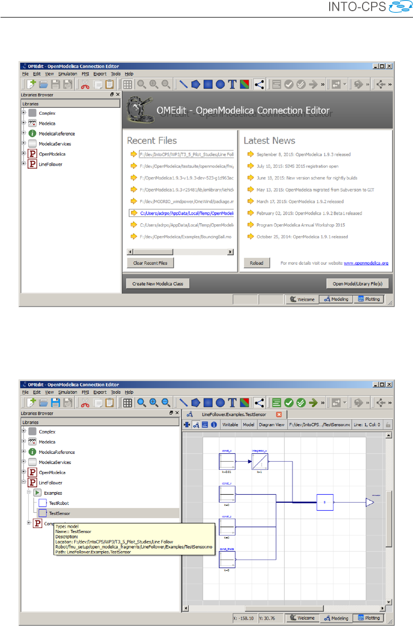Switch to Diagram View icon in TestSensor editor
Screen dimensions: 413x626
pos(196,425)
